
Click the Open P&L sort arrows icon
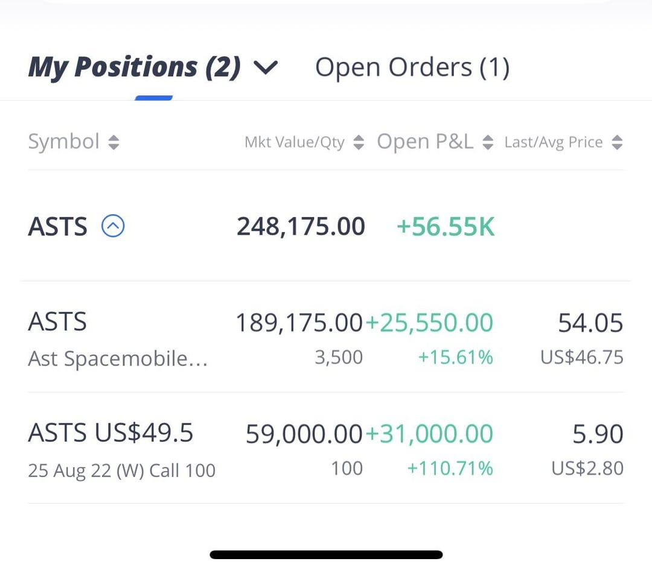(488, 142)
